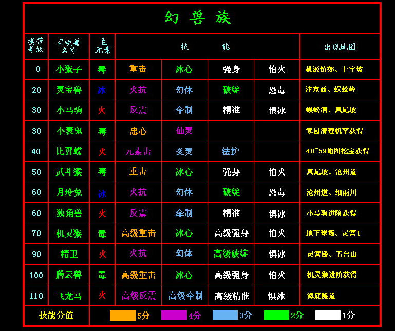Click the 仙灵 skill cell

coord(184,131)
